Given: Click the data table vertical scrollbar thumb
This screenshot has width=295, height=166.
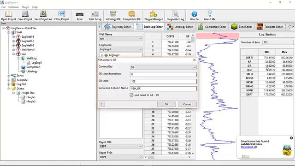Looking at the screenshot, I should tap(193, 40).
